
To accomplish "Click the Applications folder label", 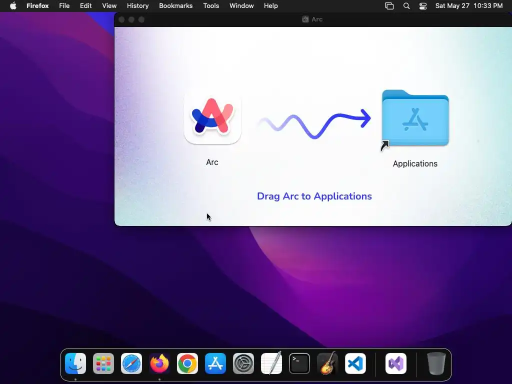I will pos(415,163).
